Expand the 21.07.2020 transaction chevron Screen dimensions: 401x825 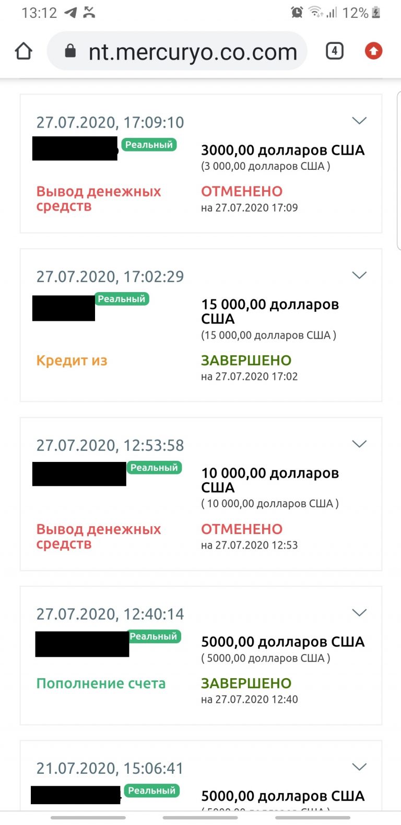[x=359, y=766]
